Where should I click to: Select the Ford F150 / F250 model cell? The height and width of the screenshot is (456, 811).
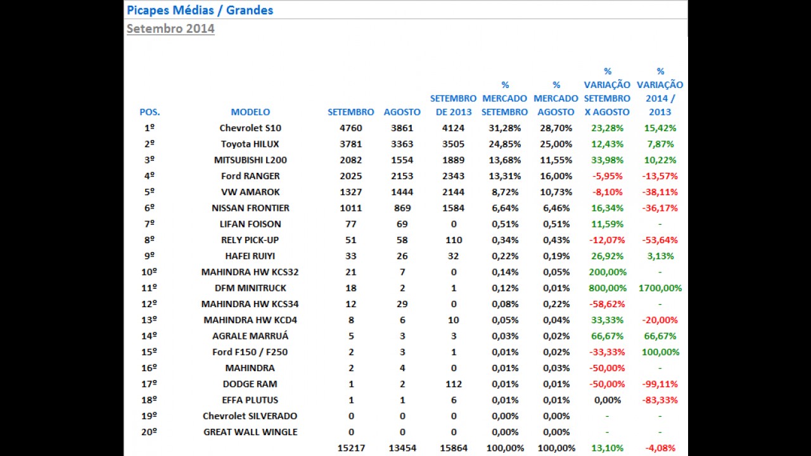[250, 352]
